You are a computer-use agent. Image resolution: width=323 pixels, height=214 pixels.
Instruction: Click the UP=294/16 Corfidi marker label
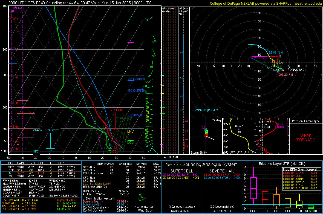click(276, 70)
